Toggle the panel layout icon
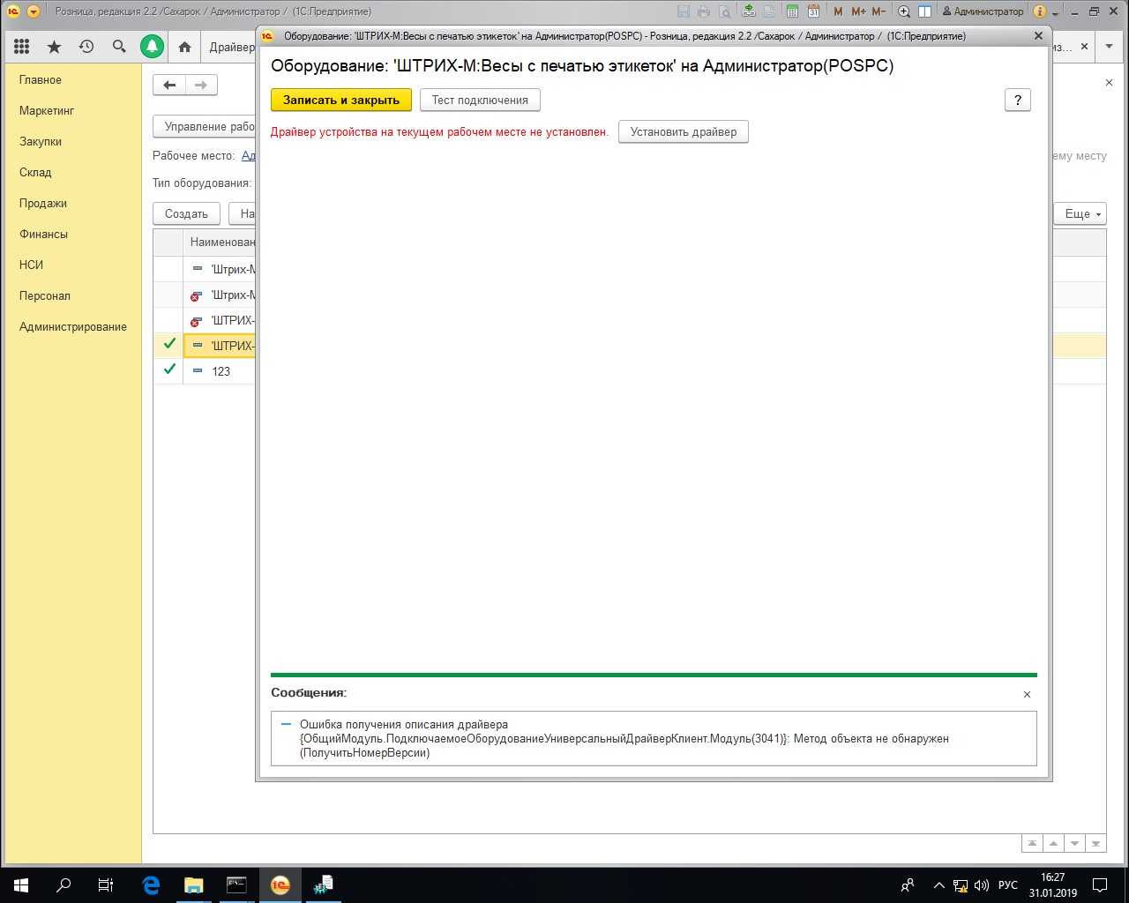Screen dimensions: 1129x903 (924, 11)
